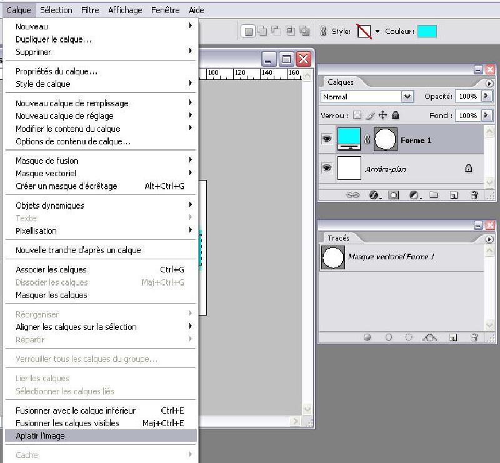
Task: Open the Calques panel options menu
Action: pyautogui.click(x=489, y=84)
